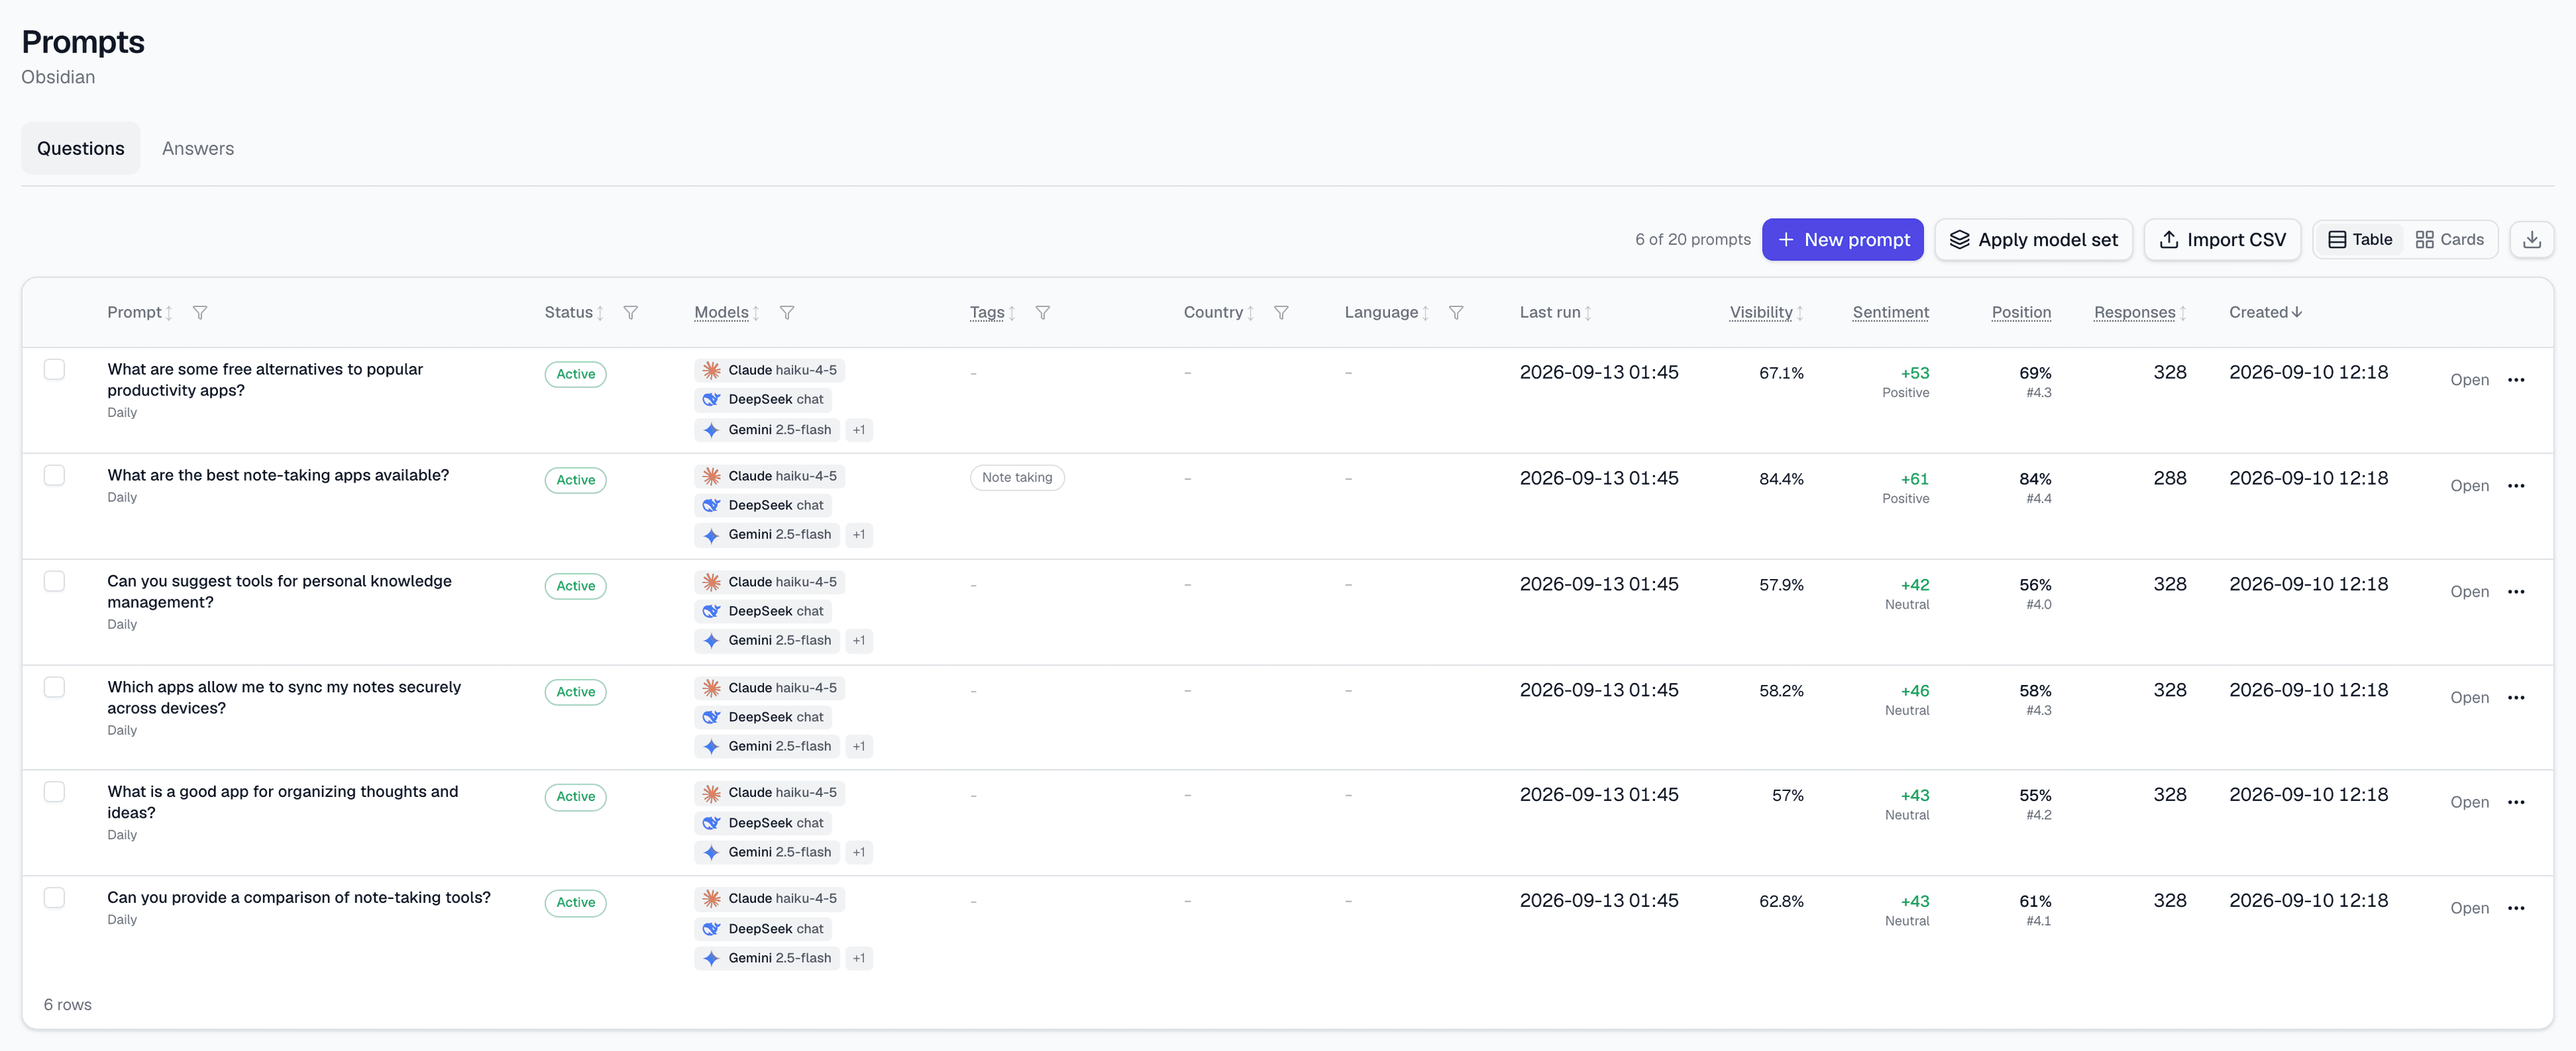Switch to Cards view
The height and width of the screenshot is (1051, 2576).
click(x=2449, y=240)
